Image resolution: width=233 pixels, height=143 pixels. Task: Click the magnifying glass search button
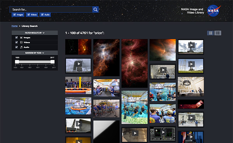[96, 10]
